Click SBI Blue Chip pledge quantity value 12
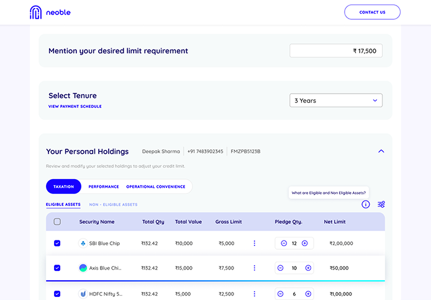Image resolution: width=431 pixels, height=300 pixels. click(294, 243)
